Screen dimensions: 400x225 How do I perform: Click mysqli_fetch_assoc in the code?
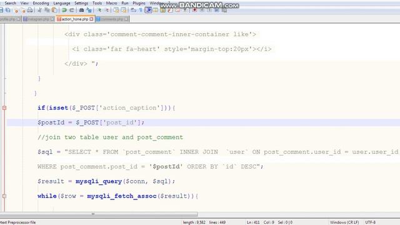[x=121, y=196]
